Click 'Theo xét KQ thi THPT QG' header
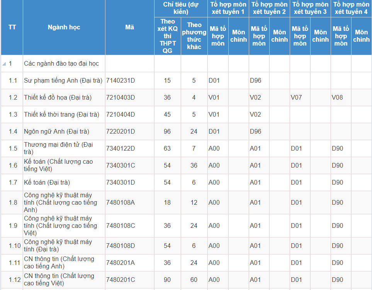 pyautogui.click(x=167, y=36)
